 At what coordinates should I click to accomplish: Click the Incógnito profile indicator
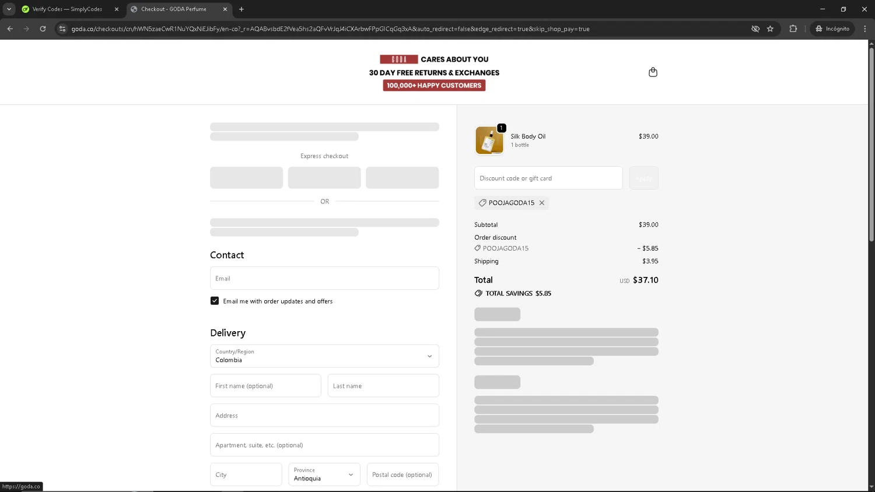832,29
